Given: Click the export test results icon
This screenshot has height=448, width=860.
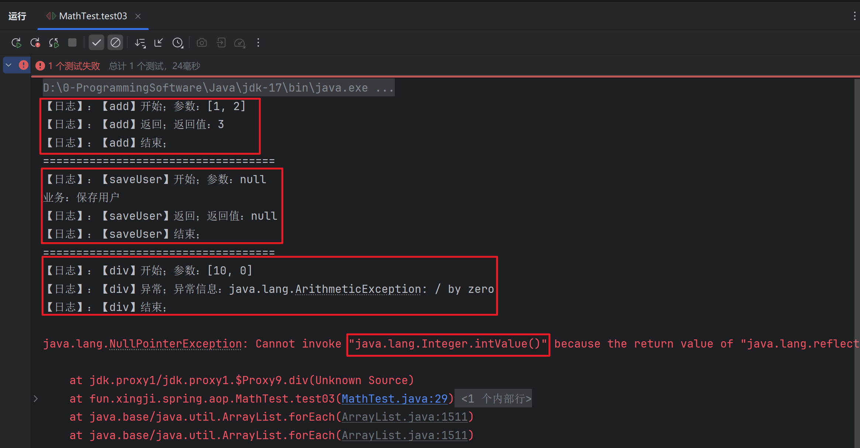Looking at the screenshot, I should [221, 43].
